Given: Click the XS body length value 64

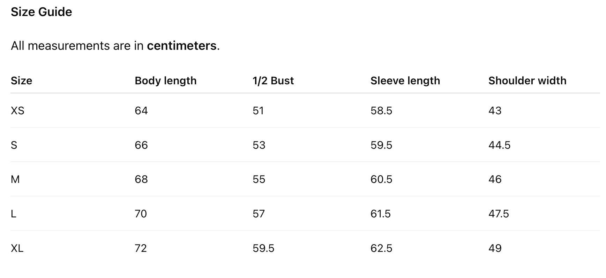Looking at the screenshot, I should [141, 110].
